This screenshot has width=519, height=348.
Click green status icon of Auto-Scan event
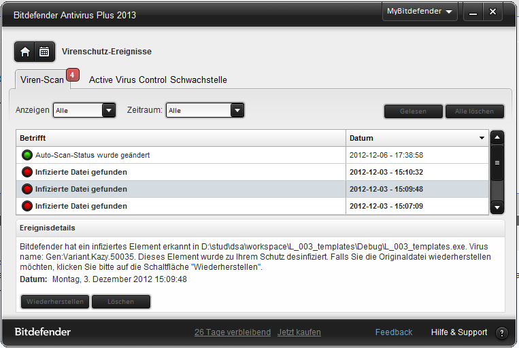pyautogui.click(x=27, y=155)
